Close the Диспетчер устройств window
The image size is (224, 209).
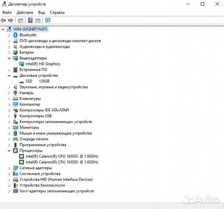tap(217, 4)
